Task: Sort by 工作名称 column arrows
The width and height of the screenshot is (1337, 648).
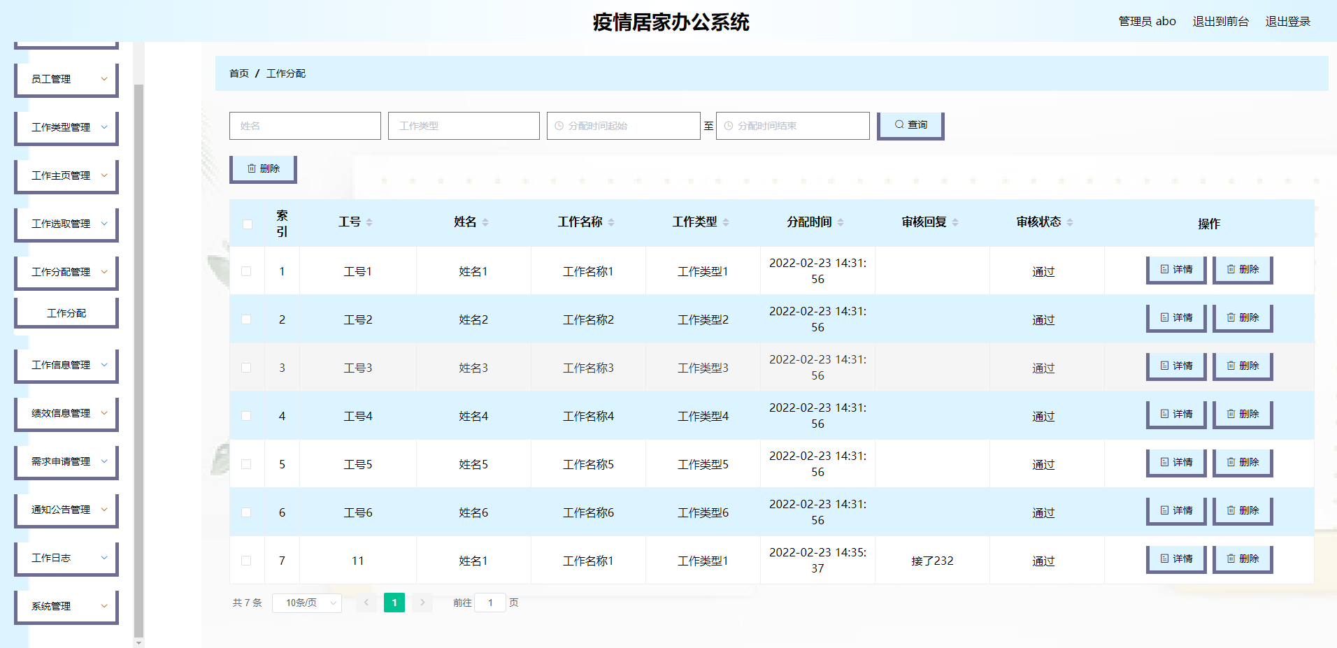Action: [611, 222]
